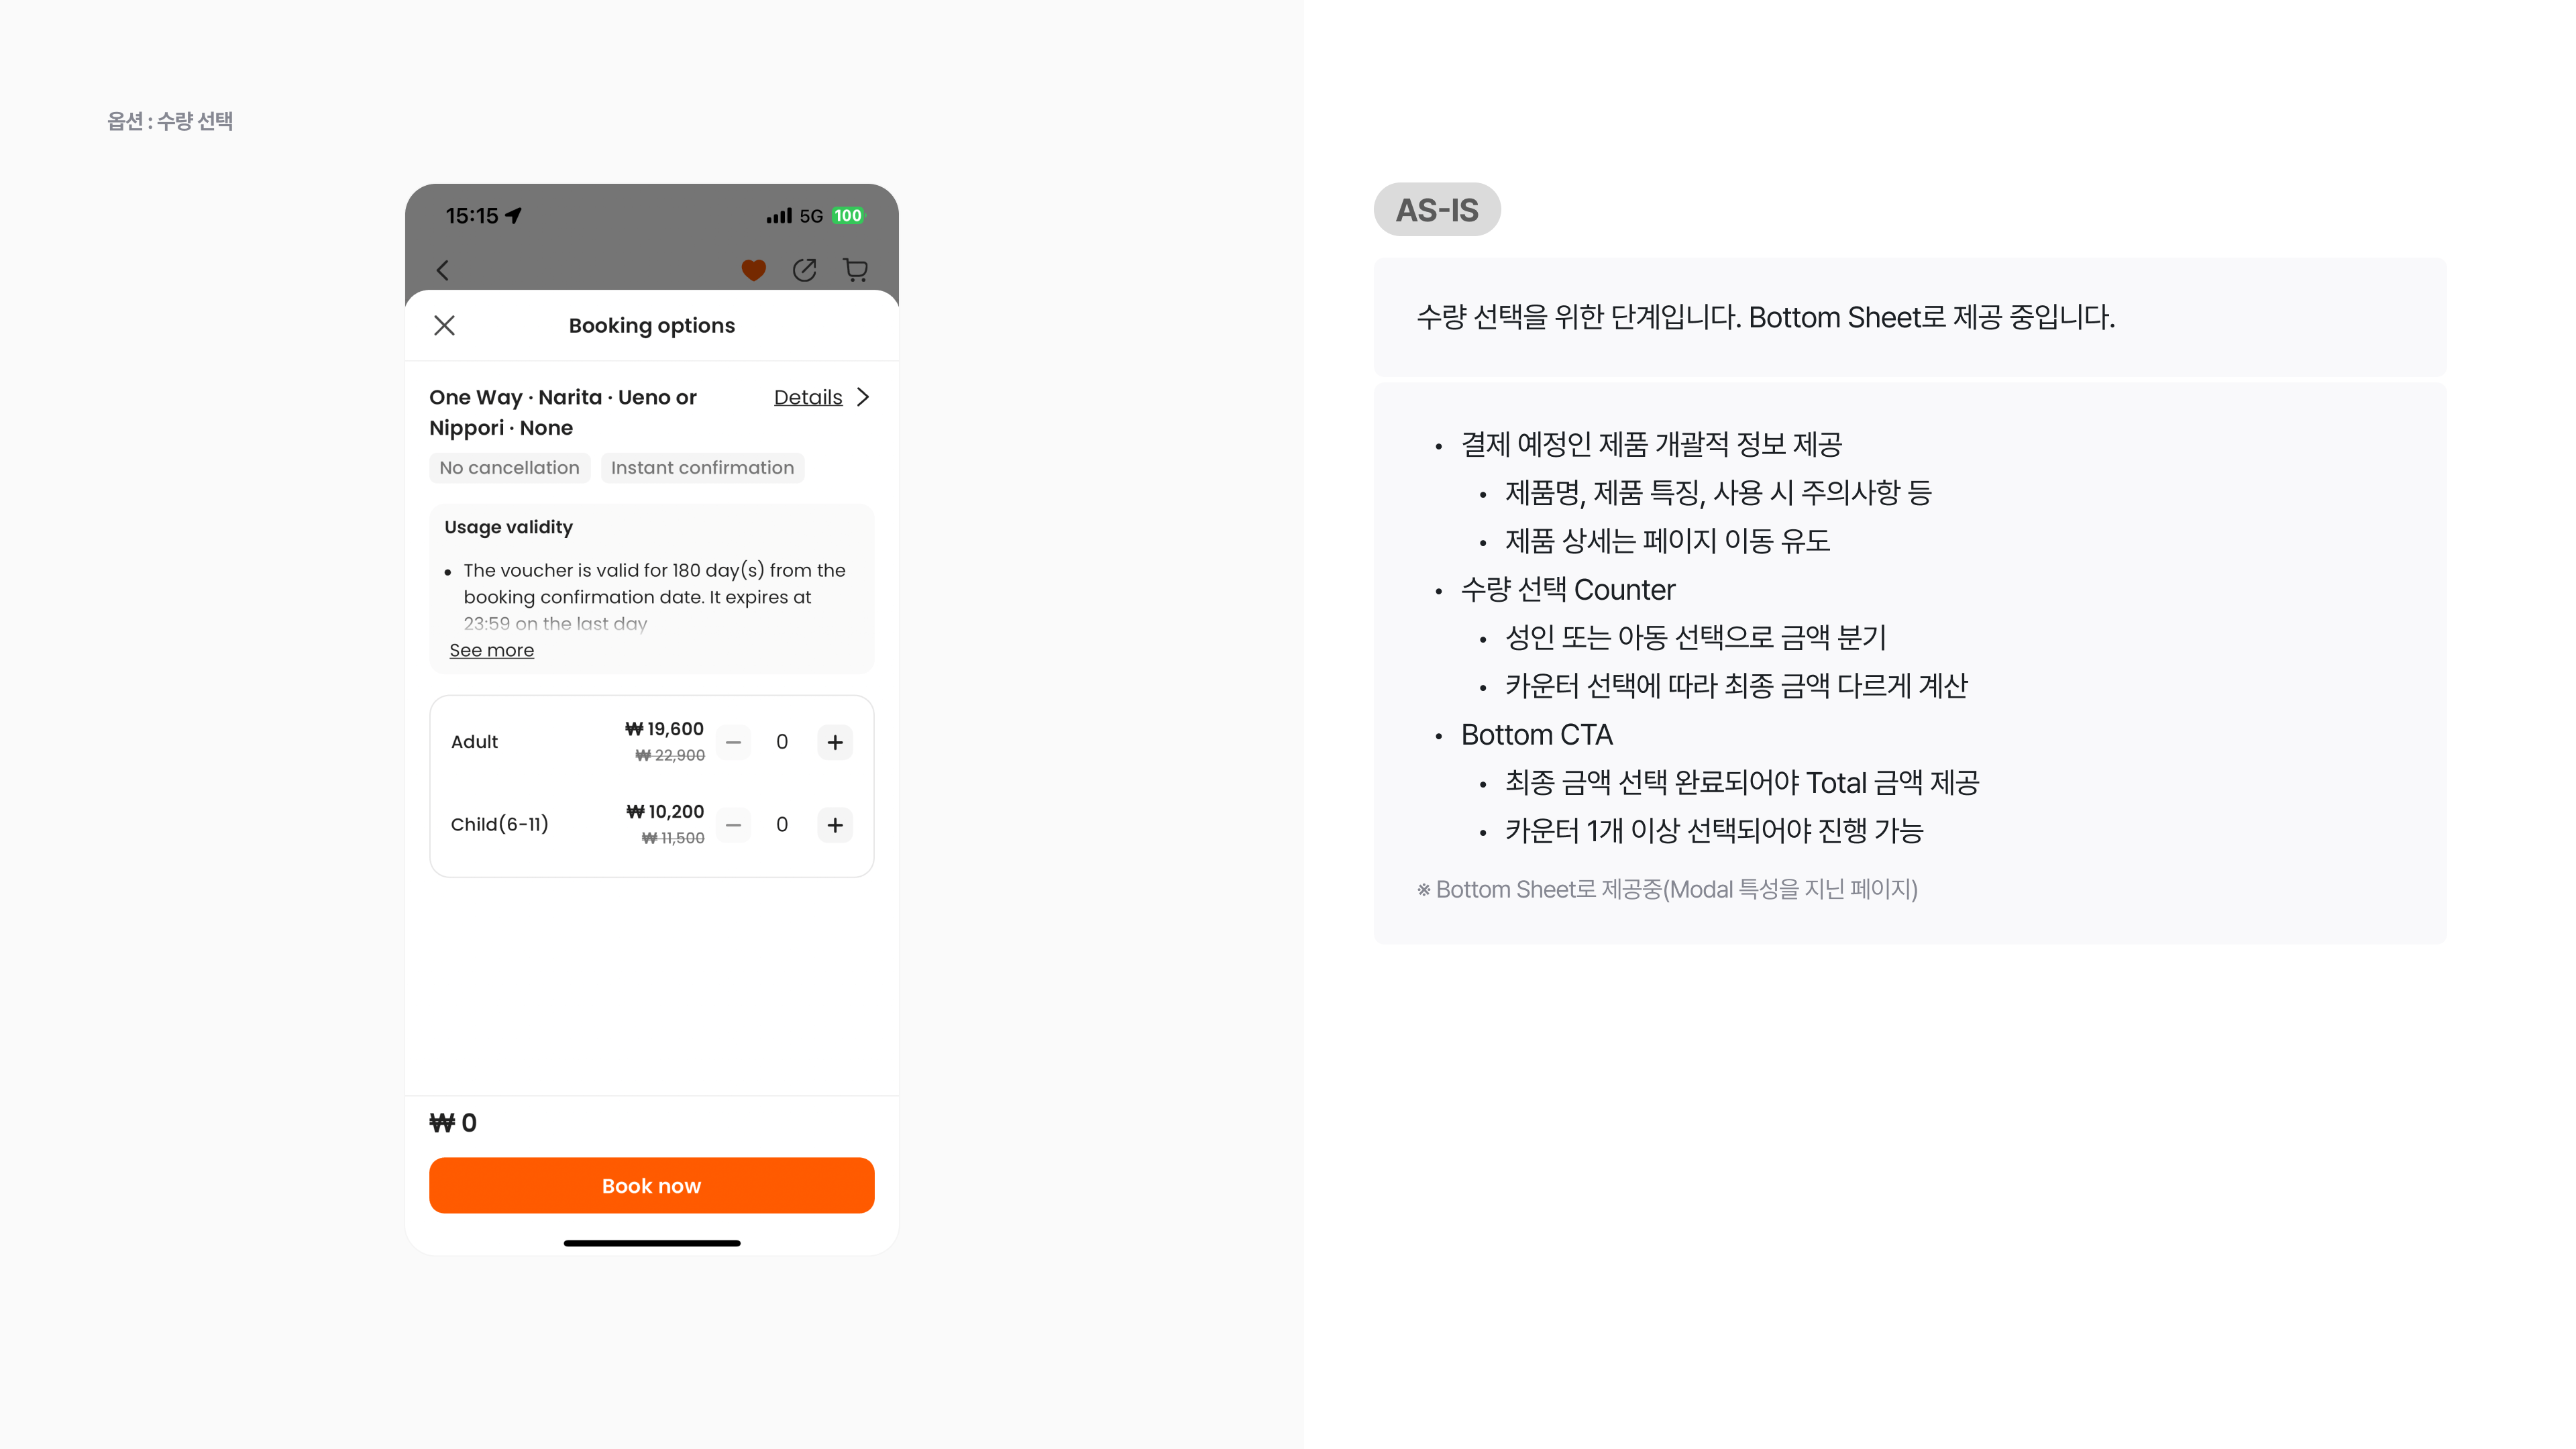
Task: Increase Adult quantity with plus
Action: coord(835,742)
